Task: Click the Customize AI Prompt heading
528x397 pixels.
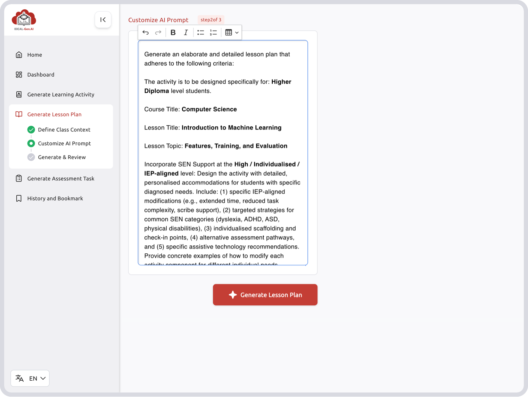Action: point(158,20)
